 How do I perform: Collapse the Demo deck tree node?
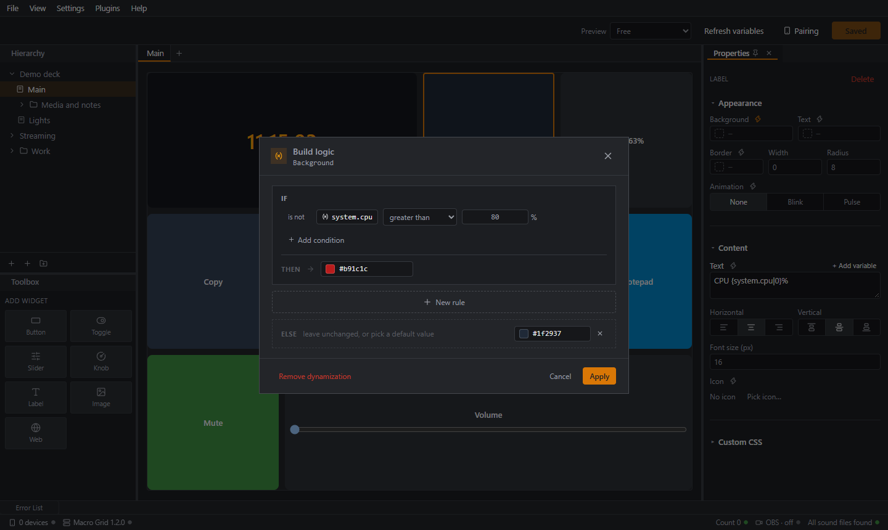pos(12,74)
